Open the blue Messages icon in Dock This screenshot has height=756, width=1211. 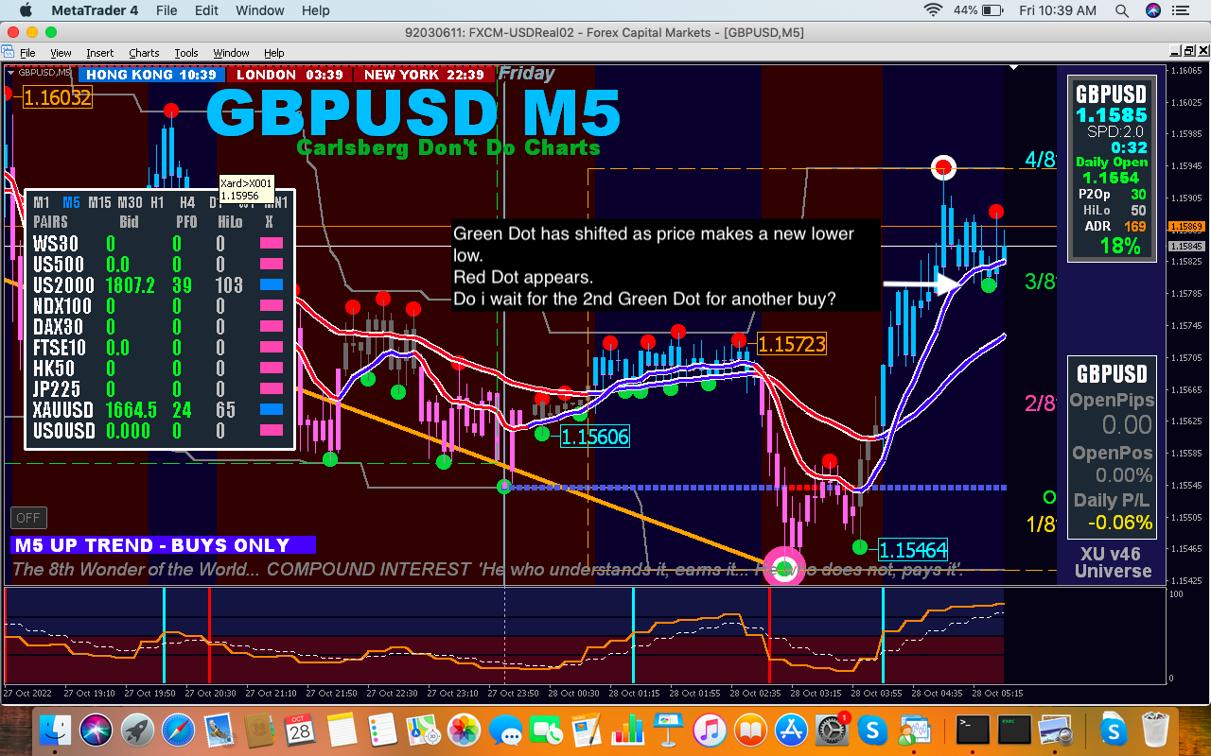tap(505, 730)
